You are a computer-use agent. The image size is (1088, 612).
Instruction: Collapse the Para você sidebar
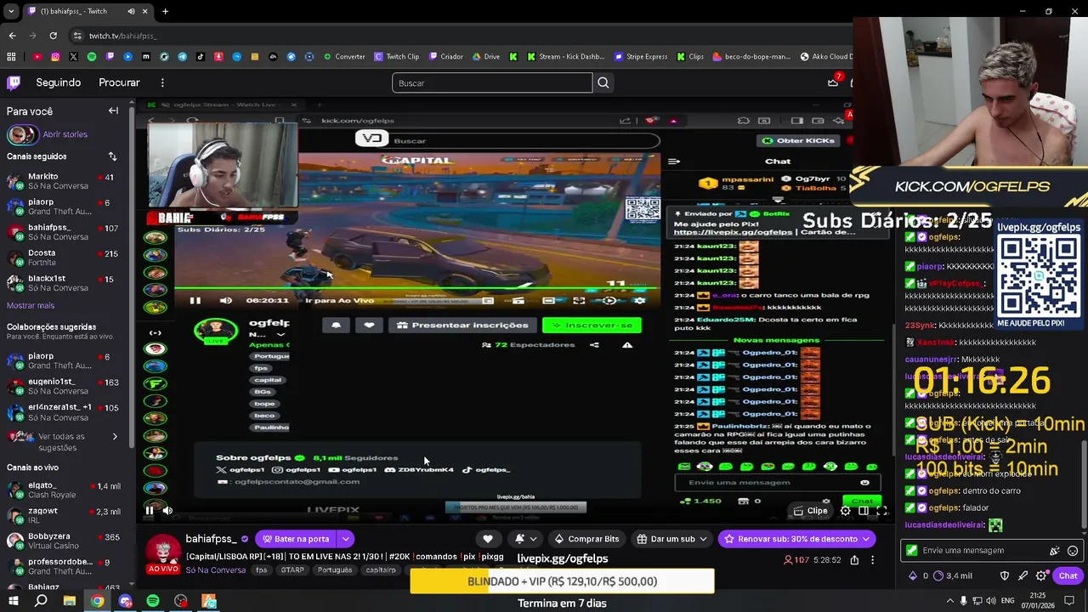(x=113, y=110)
